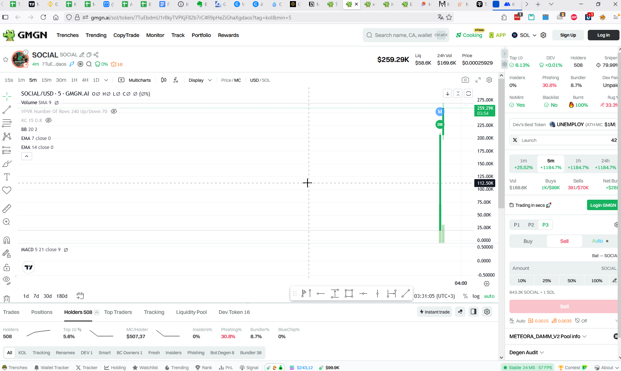621x371 pixels.
Task: Toggle visibility of KC 15 indicator
Action: [x=49, y=120]
